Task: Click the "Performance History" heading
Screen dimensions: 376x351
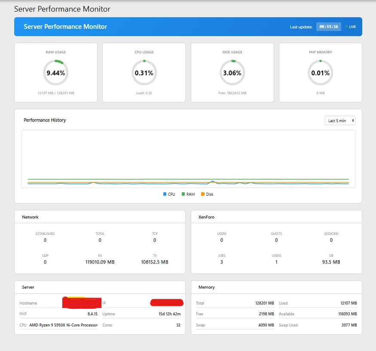Action: (45, 120)
